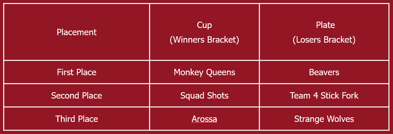Click the word Wolves in the Plate column
Viewport: 393px width, 134px height.
pyautogui.click(x=341, y=119)
